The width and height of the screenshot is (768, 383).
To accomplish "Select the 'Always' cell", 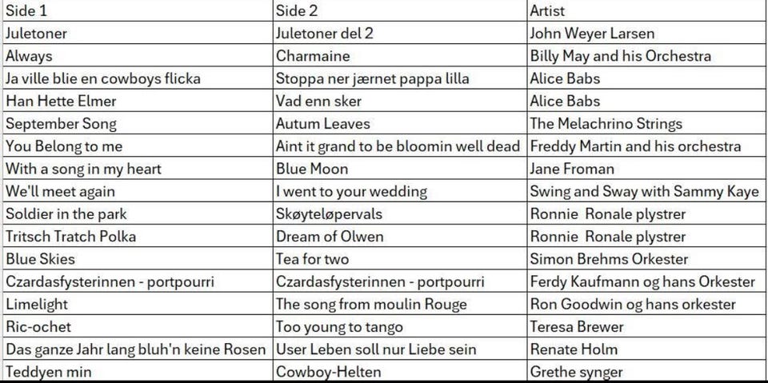I will (x=138, y=55).
